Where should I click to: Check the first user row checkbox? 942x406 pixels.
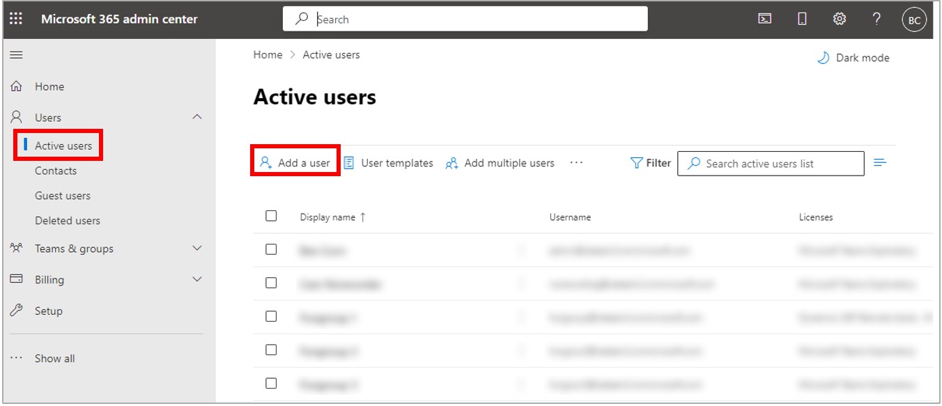tap(271, 249)
